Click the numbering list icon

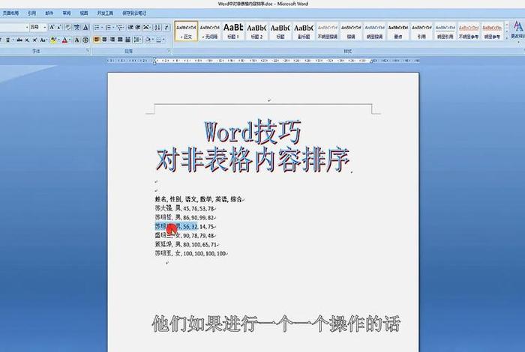(108, 28)
